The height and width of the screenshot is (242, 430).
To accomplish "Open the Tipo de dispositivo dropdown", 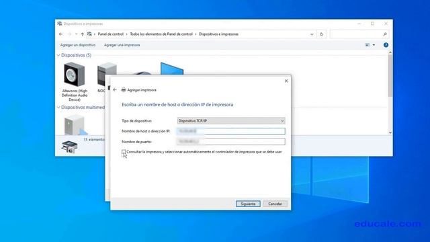I will 231,121.
